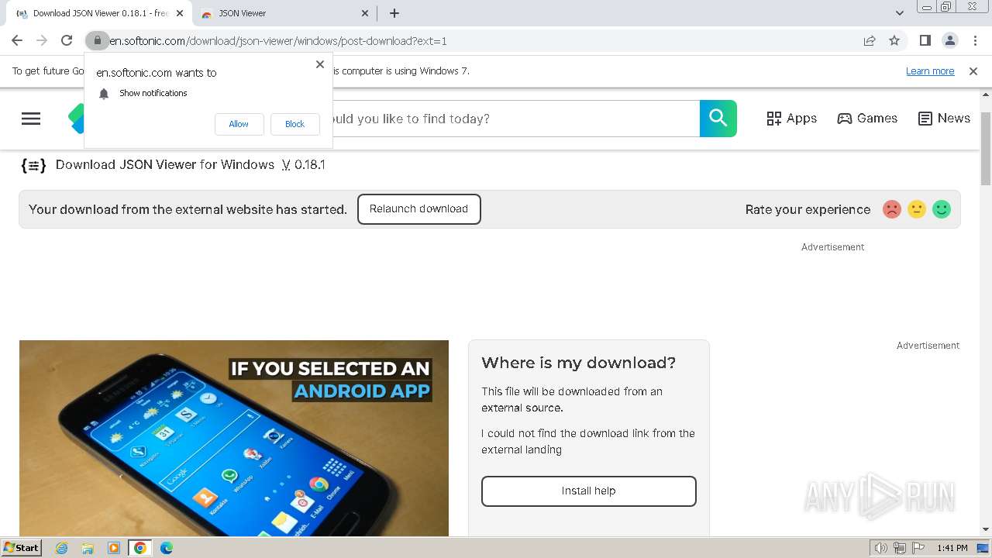Click the scrollbar down arrow
This screenshot has height=558, width=992.
click(986, 529)
